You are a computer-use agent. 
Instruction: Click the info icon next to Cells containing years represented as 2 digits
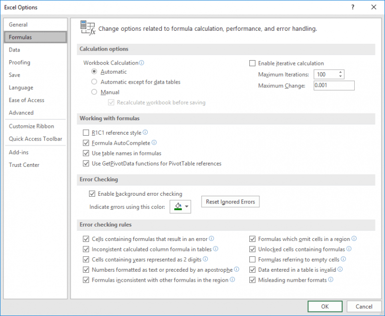205,259
